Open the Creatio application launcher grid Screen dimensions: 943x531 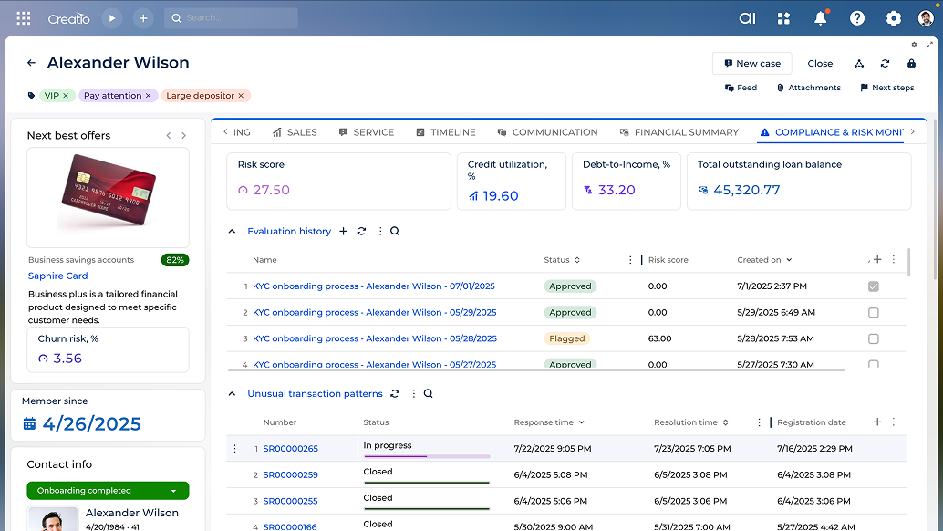point(23,17)
